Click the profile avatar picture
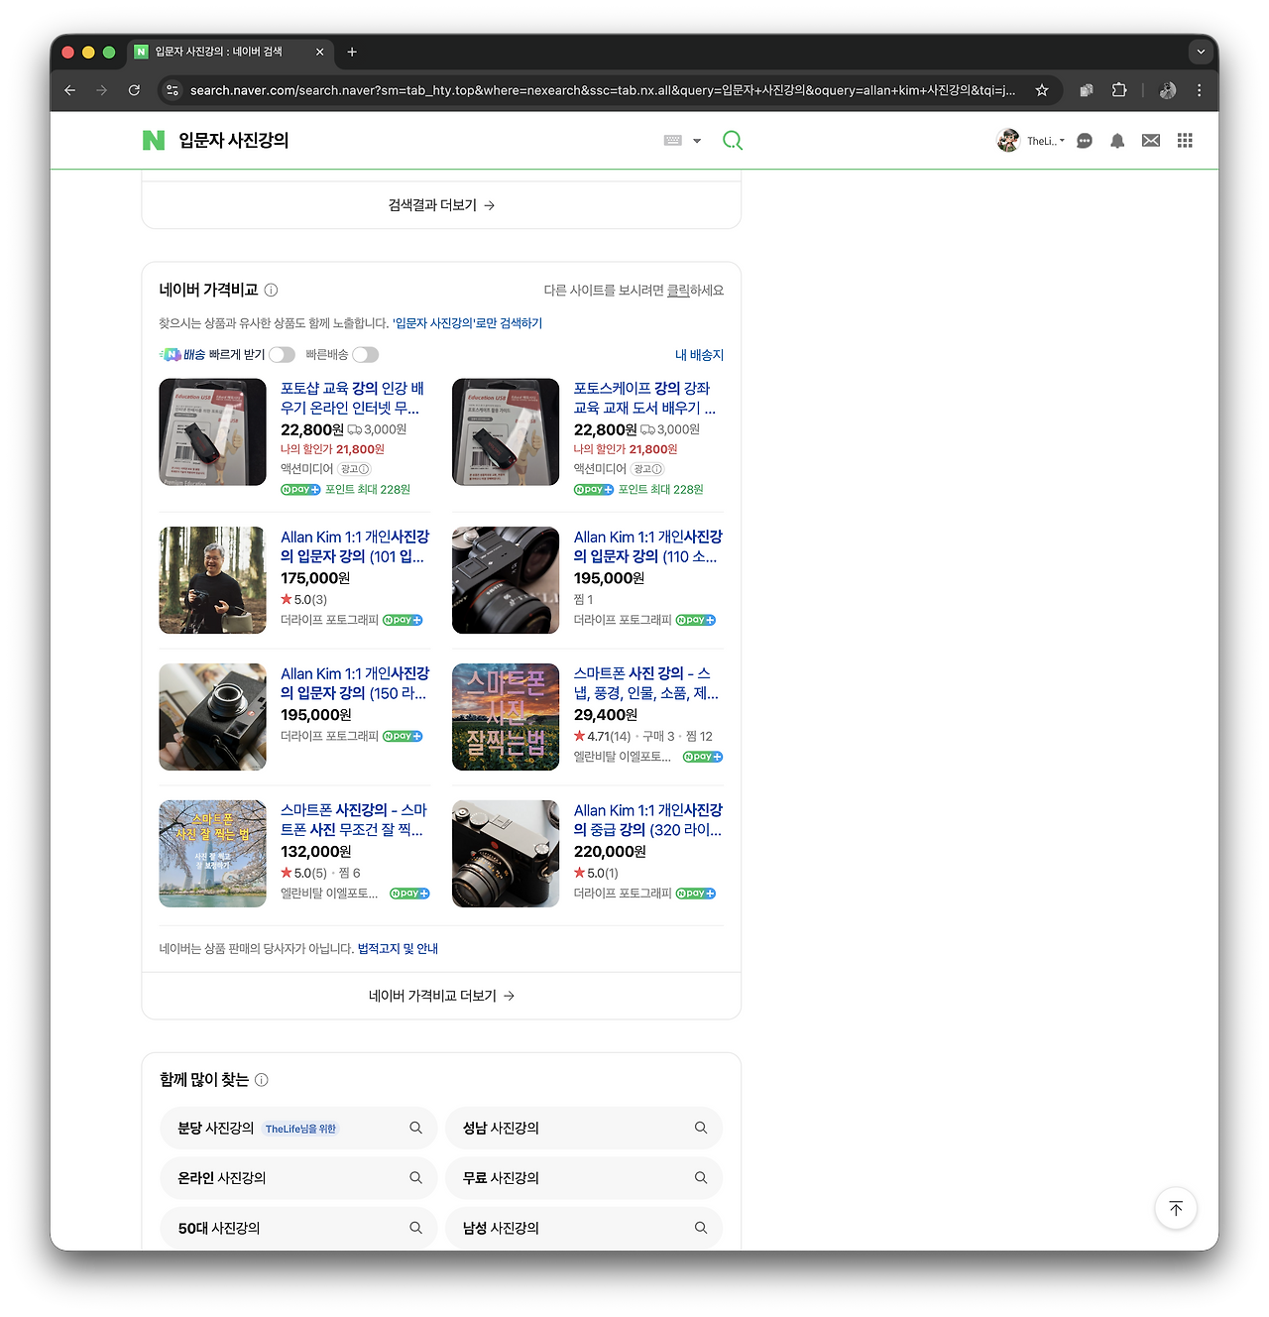 click(x=1008, y=141)
